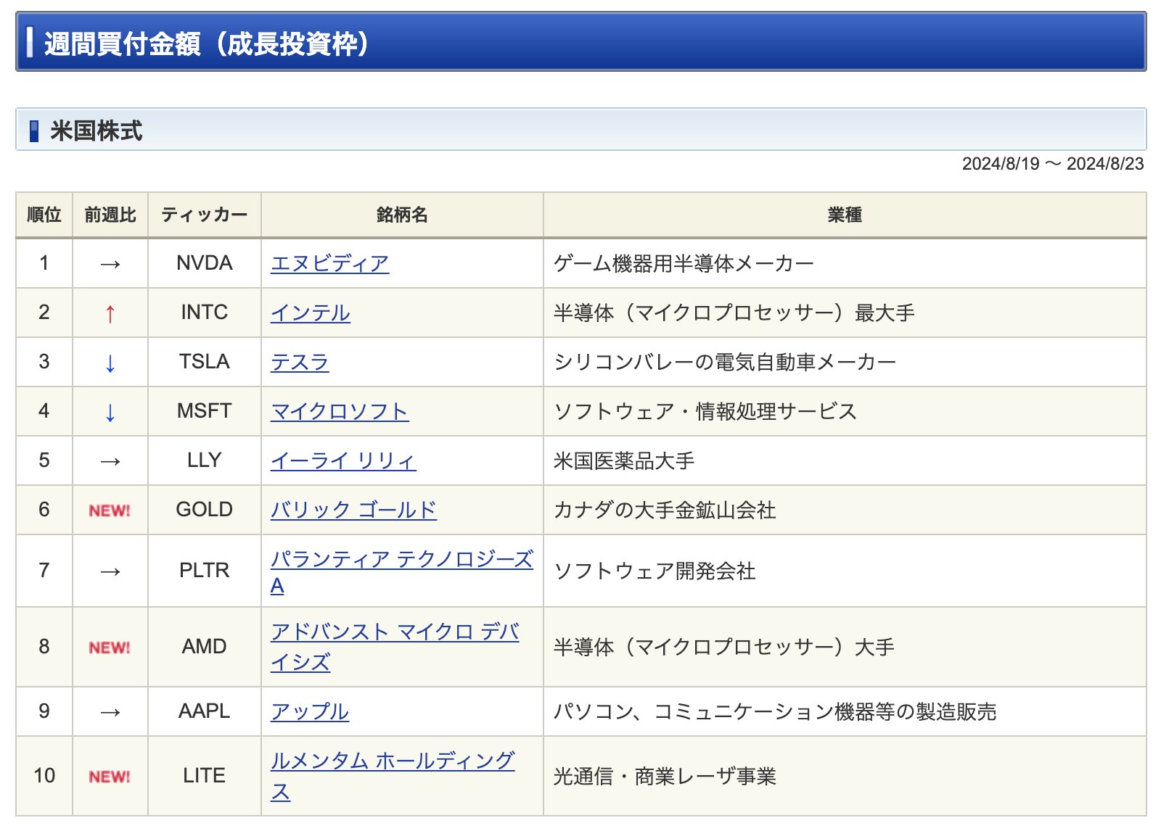1161x831 pixels.
Task: Select the 銘柄名 column header
Action: 402,215
